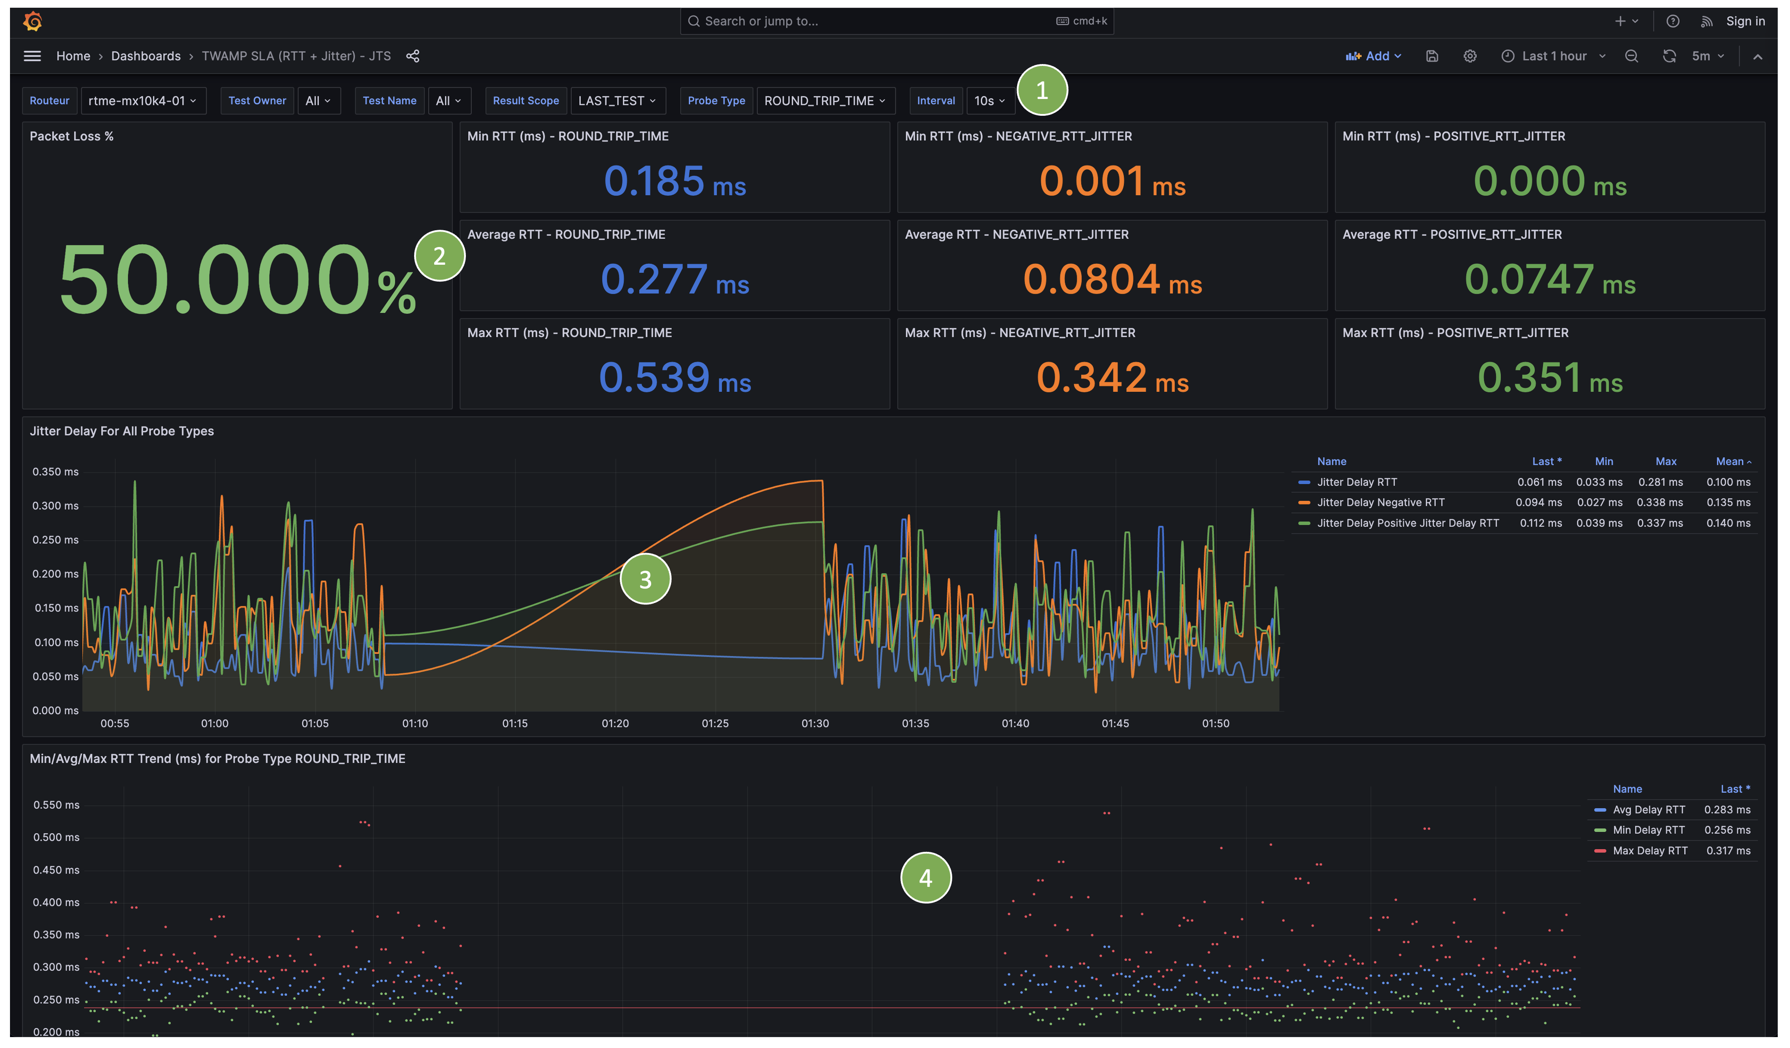This screenshot has width=1790, height=1048.
Task: Toggle Jitter Delay Negative RTT legend series
Action: (x=1380, y=503)
